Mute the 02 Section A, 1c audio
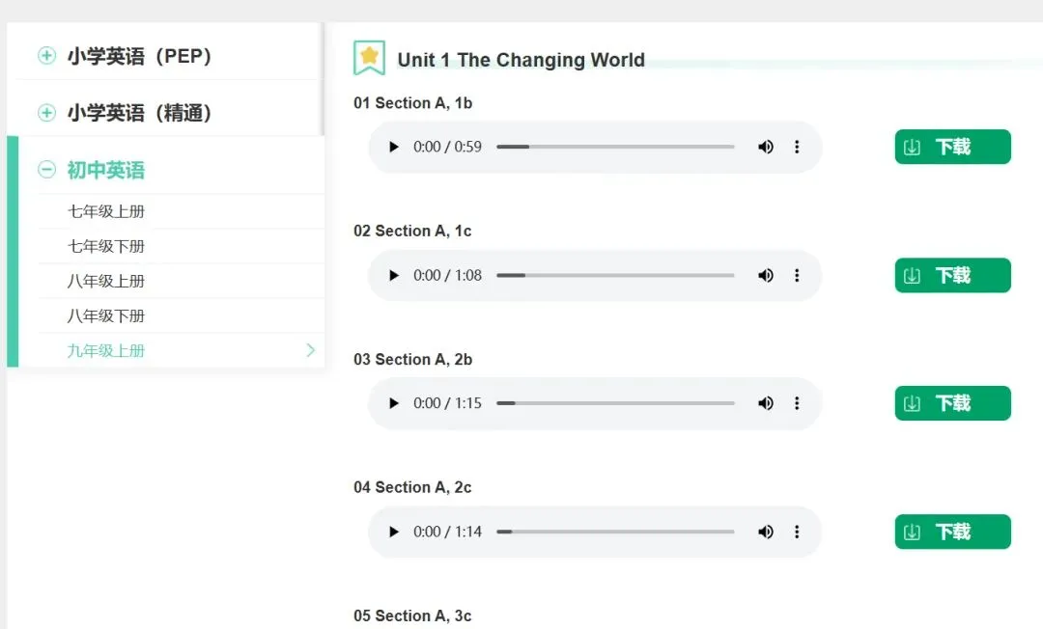 click(x=766, y=275)
